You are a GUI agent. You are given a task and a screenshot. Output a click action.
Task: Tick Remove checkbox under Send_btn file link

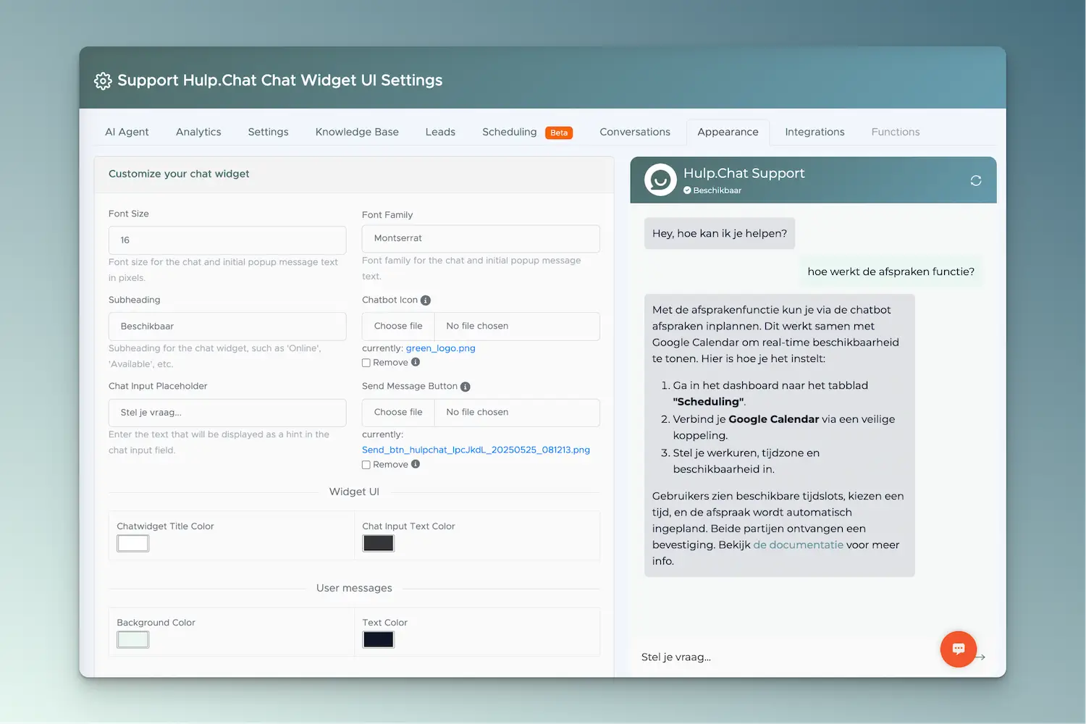[x=366, y=465]
